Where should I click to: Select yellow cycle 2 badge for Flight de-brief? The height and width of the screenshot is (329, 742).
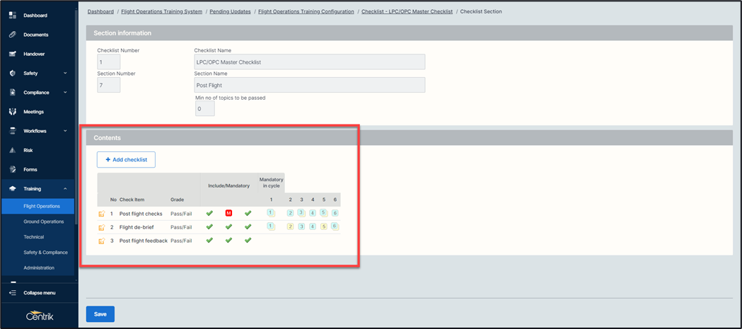(x=290, y=227)
